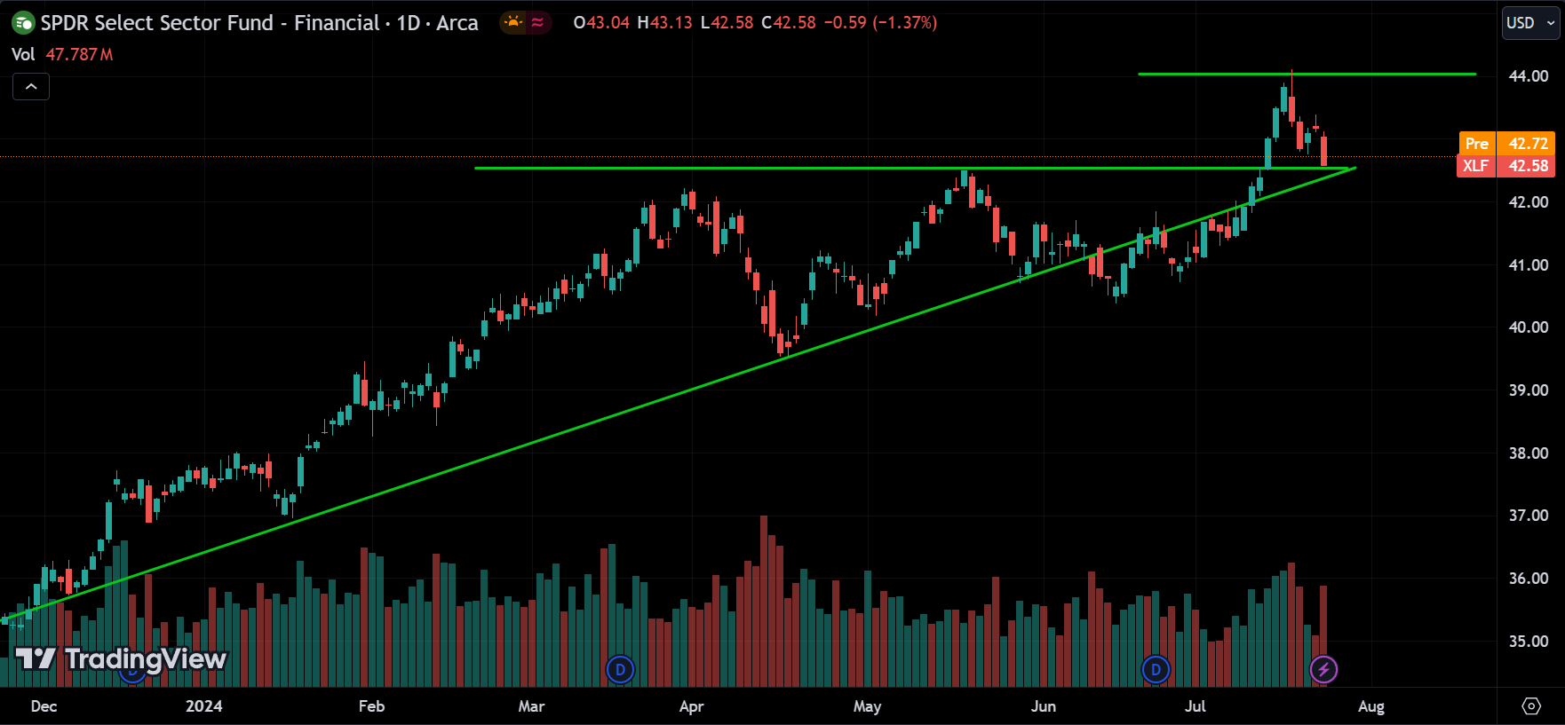Open the USD currency dropdown

[x=1530, y=23]
